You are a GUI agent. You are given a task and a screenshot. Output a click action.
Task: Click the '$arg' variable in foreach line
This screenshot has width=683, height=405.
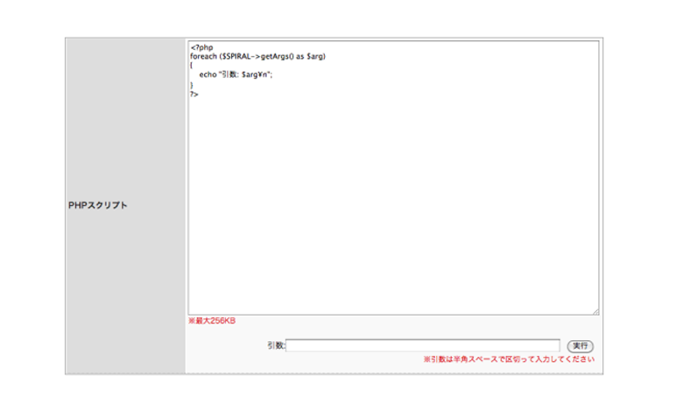tap(316, 56)
